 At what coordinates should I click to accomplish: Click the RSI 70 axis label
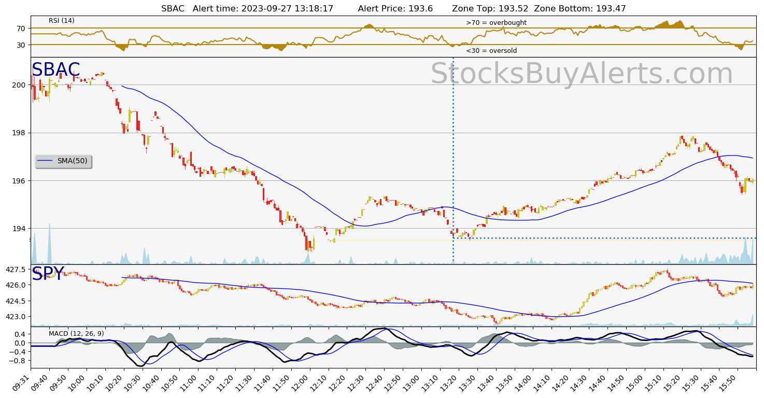(21, 29)
